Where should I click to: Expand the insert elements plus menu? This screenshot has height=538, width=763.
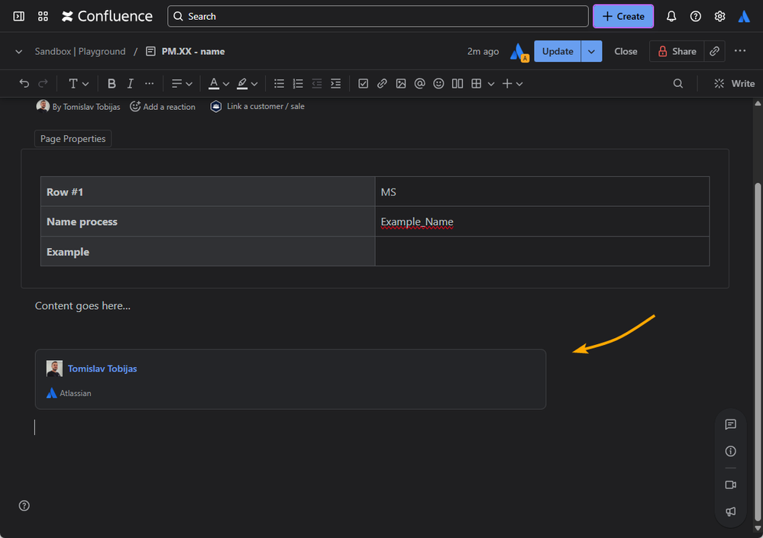512,84
